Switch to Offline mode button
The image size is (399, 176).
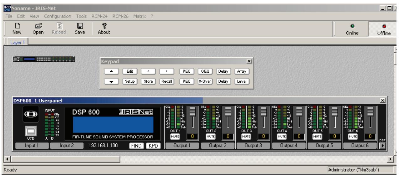pos(384,29)
